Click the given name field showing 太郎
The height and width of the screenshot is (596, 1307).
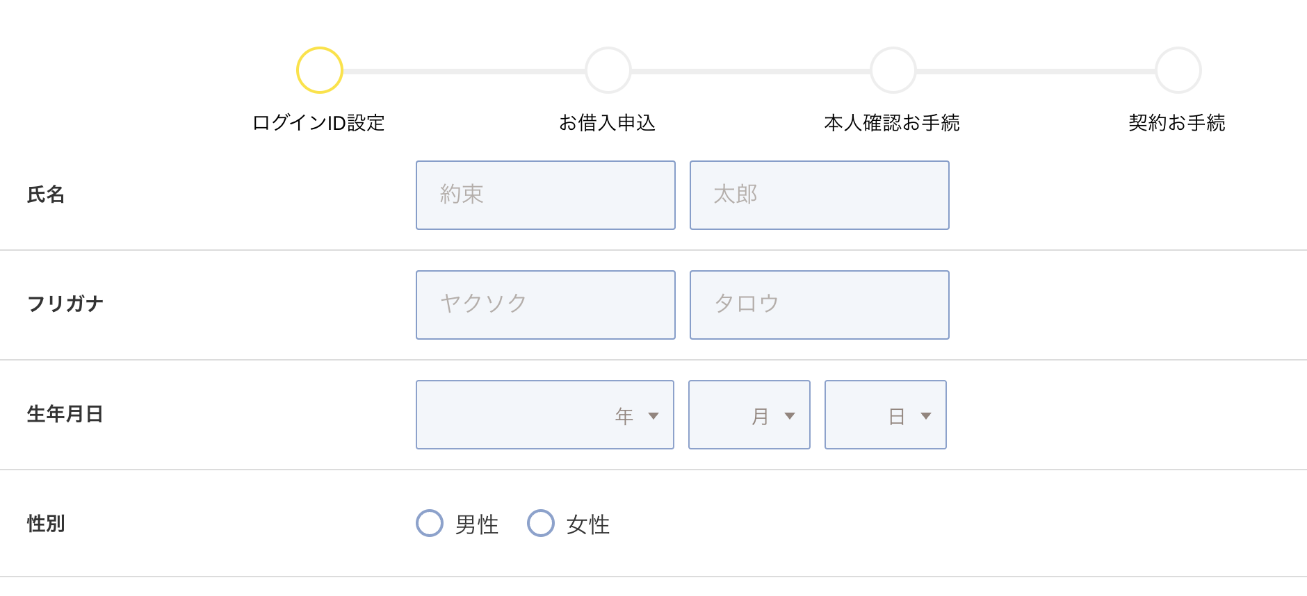(x=820, y=195)
